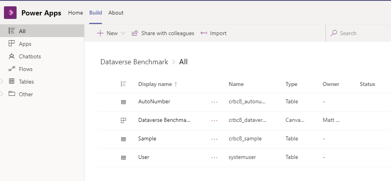Click the Chatbots robot icon
This screenshot has width=391, height=181.
click(11, 56)
